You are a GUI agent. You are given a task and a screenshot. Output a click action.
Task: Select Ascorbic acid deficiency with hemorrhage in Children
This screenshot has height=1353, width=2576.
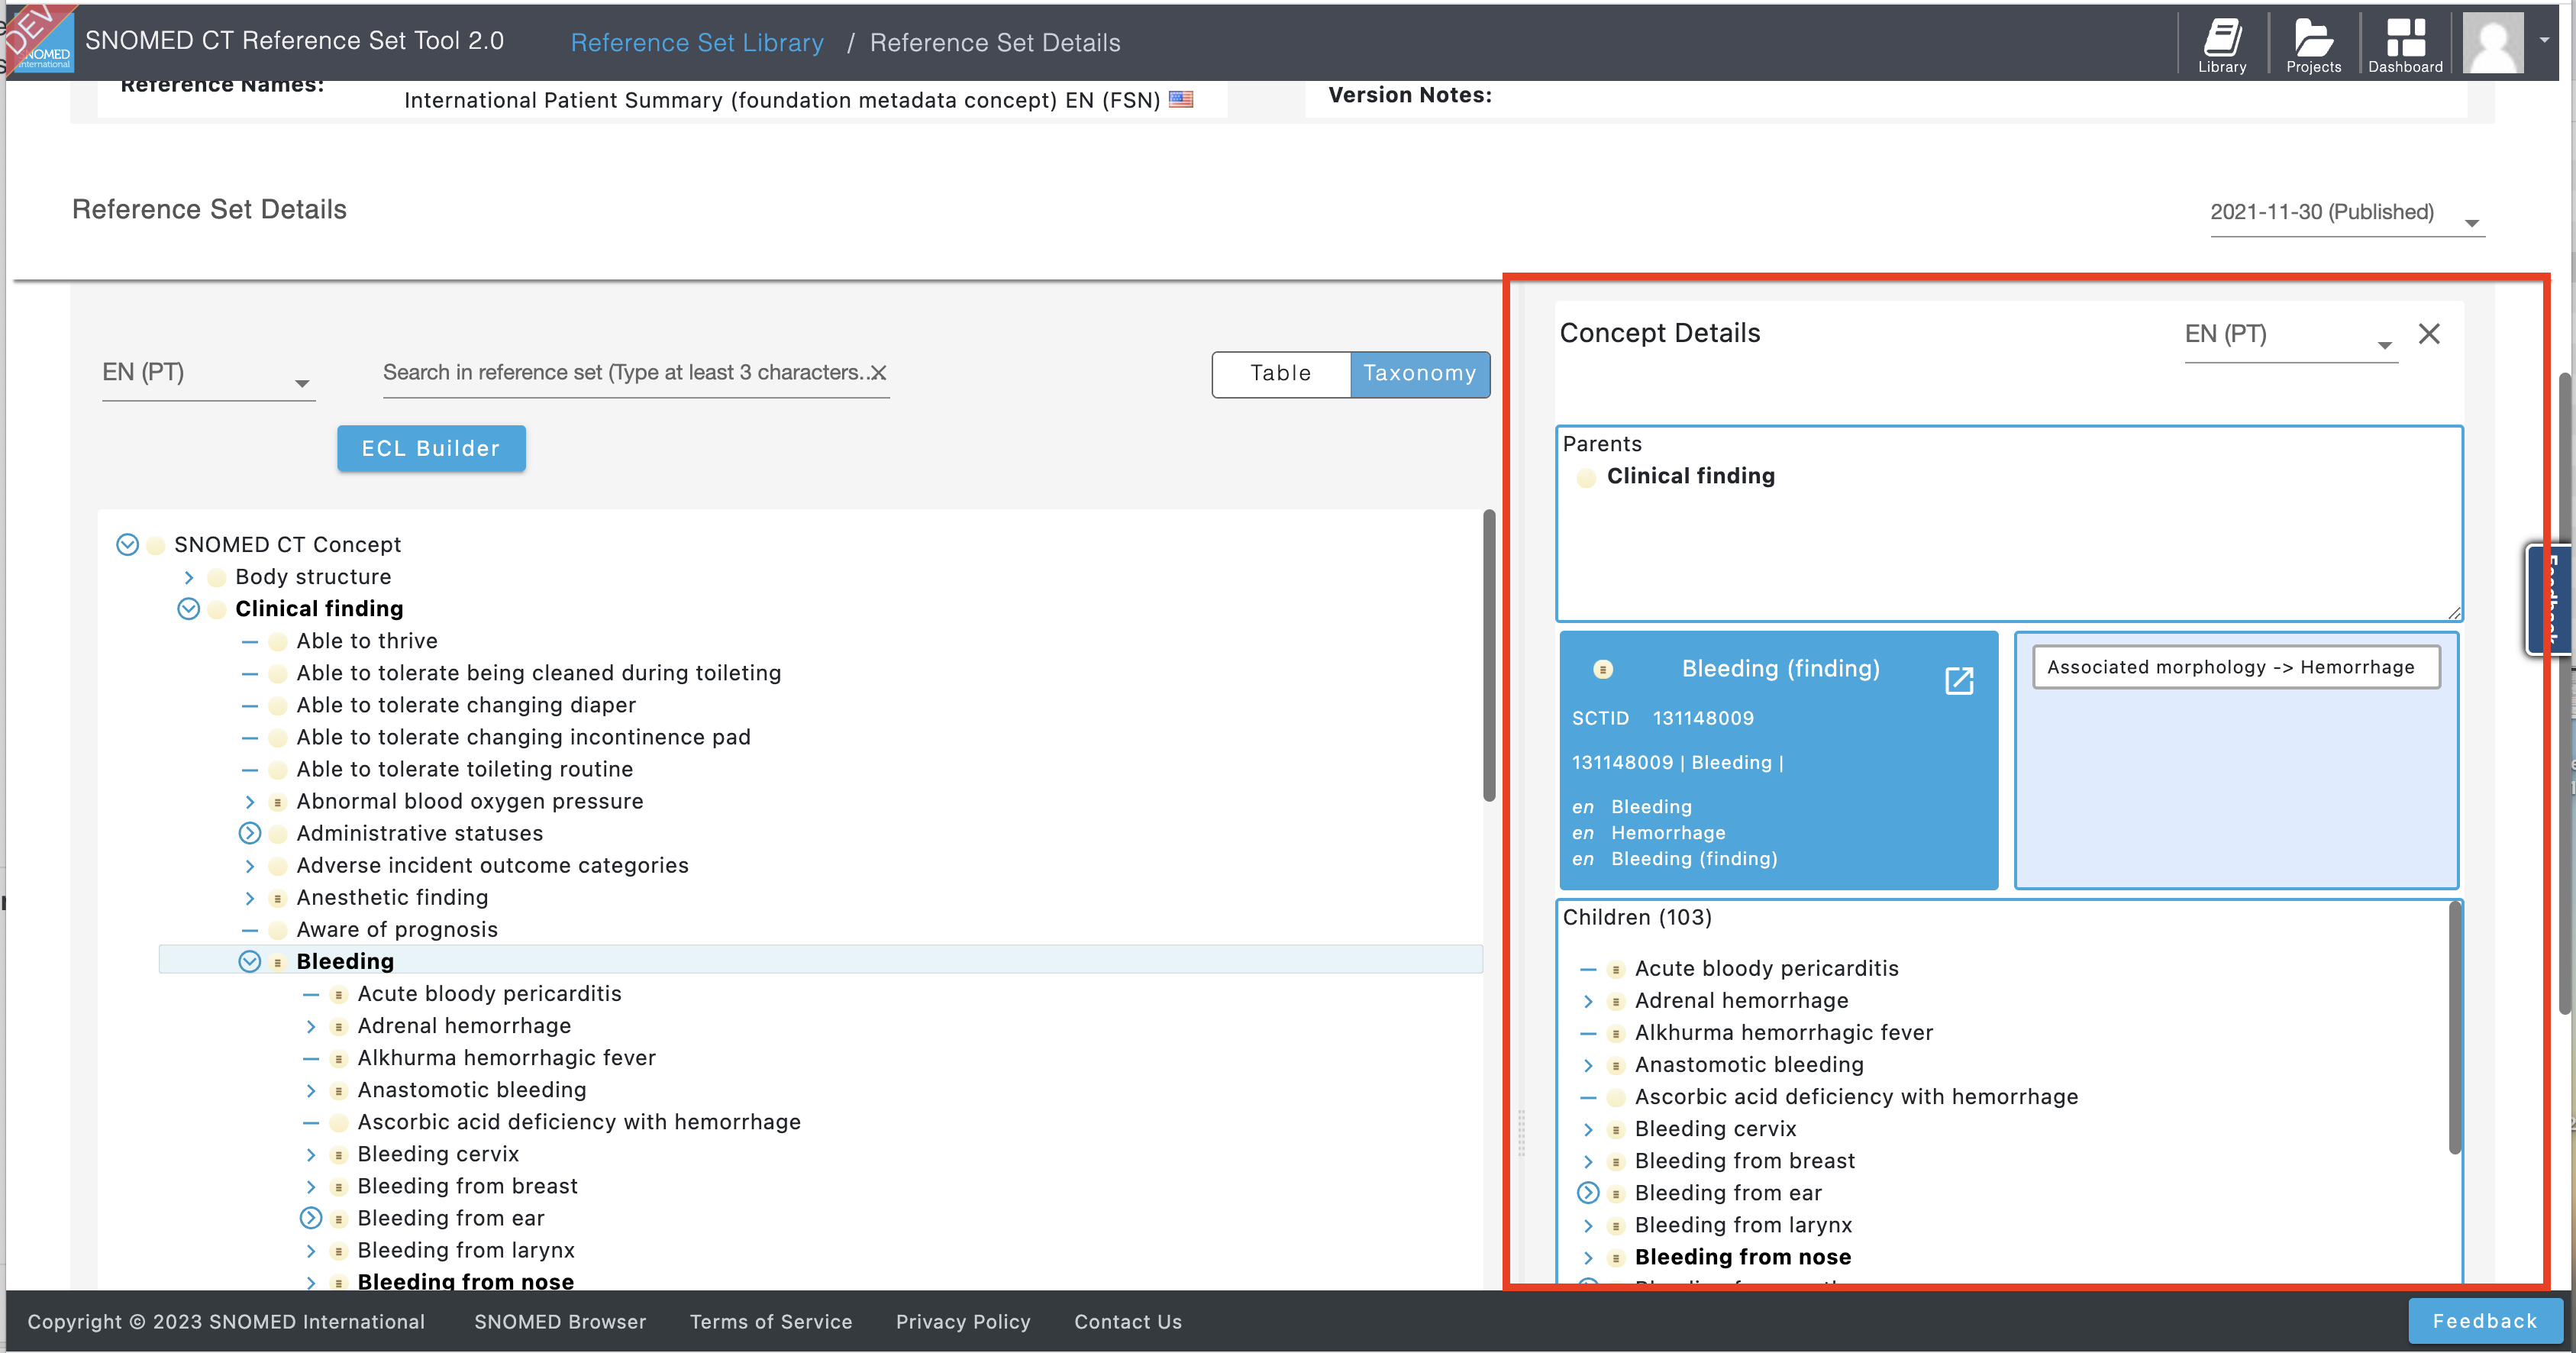click(x=1856, y=1097)
